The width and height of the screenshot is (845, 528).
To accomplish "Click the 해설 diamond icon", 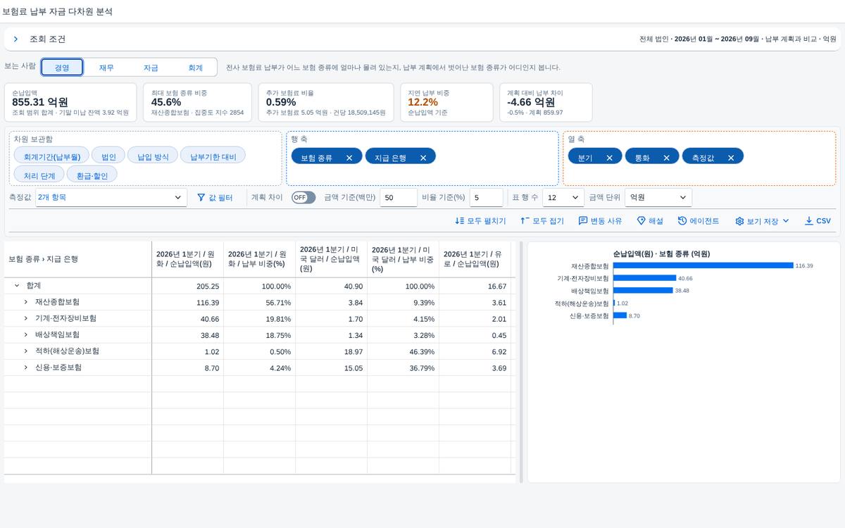I will coord(641,221).
